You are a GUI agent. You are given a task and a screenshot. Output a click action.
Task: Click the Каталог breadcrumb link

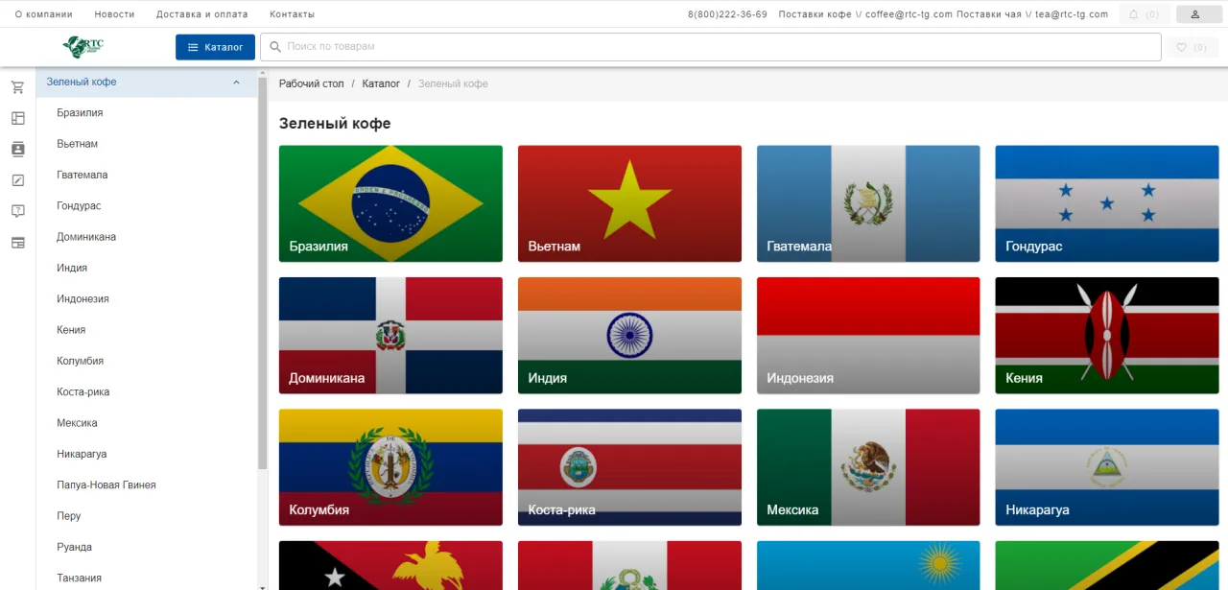click(381, 84)
